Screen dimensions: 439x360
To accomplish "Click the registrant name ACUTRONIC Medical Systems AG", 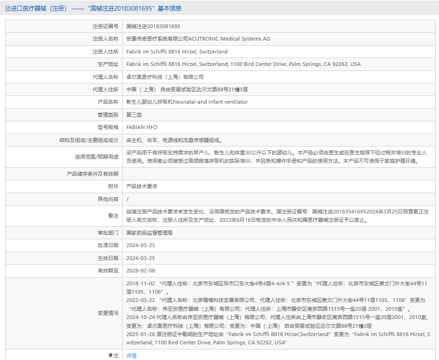I will coord(198,39).
